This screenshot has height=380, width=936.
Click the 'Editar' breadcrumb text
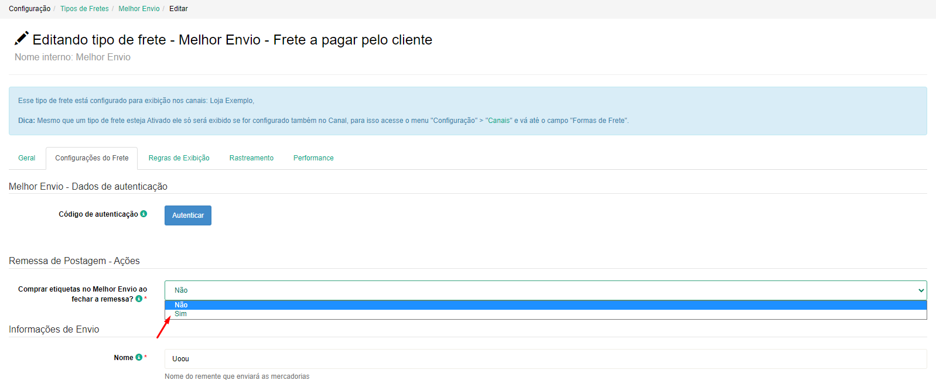coord(179,9)
